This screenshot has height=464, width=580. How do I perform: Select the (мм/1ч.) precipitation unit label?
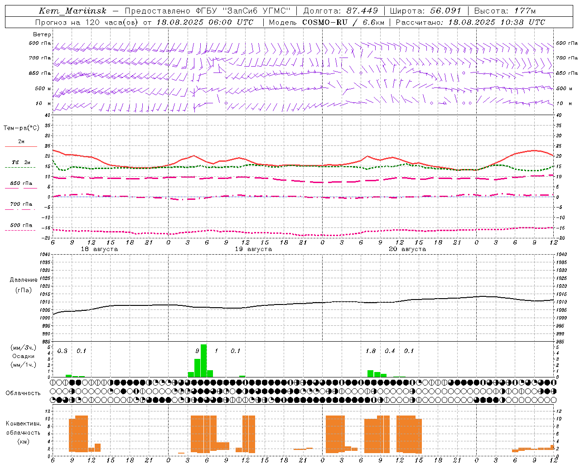tap(23, 365)
